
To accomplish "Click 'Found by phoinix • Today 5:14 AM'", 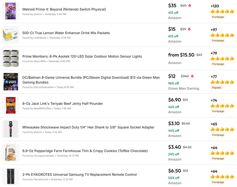I will [42, 132].
